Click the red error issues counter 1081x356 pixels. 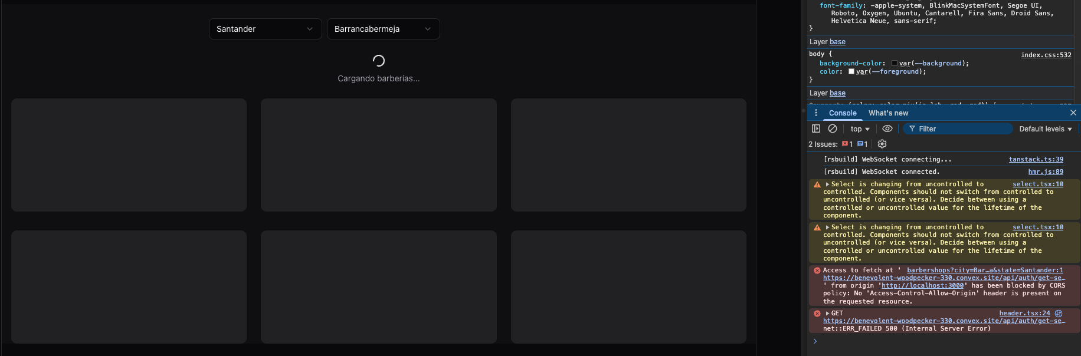tap(847, 144)
